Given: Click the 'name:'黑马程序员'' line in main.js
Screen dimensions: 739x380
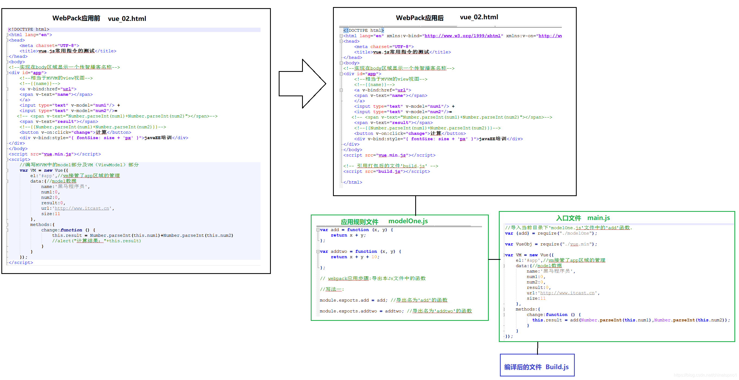Looking at the screenshot, I should pos(551,271).
